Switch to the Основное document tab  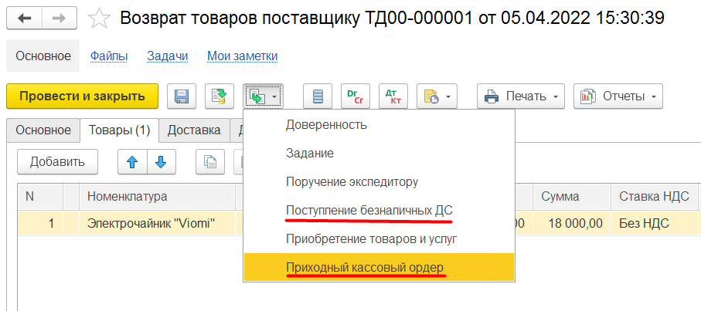(43, 130)
